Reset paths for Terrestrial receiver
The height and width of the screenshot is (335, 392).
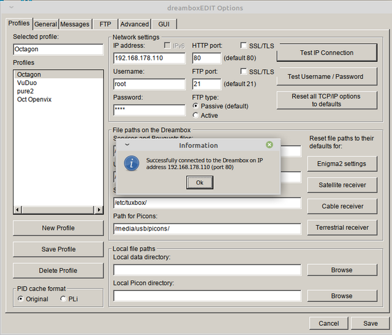(x=342, y=227)
